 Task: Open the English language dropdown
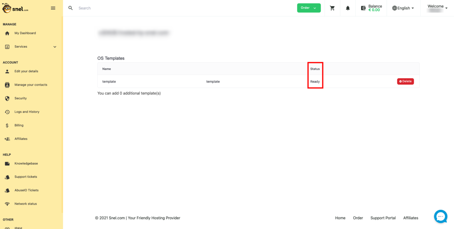coord(403,8)
